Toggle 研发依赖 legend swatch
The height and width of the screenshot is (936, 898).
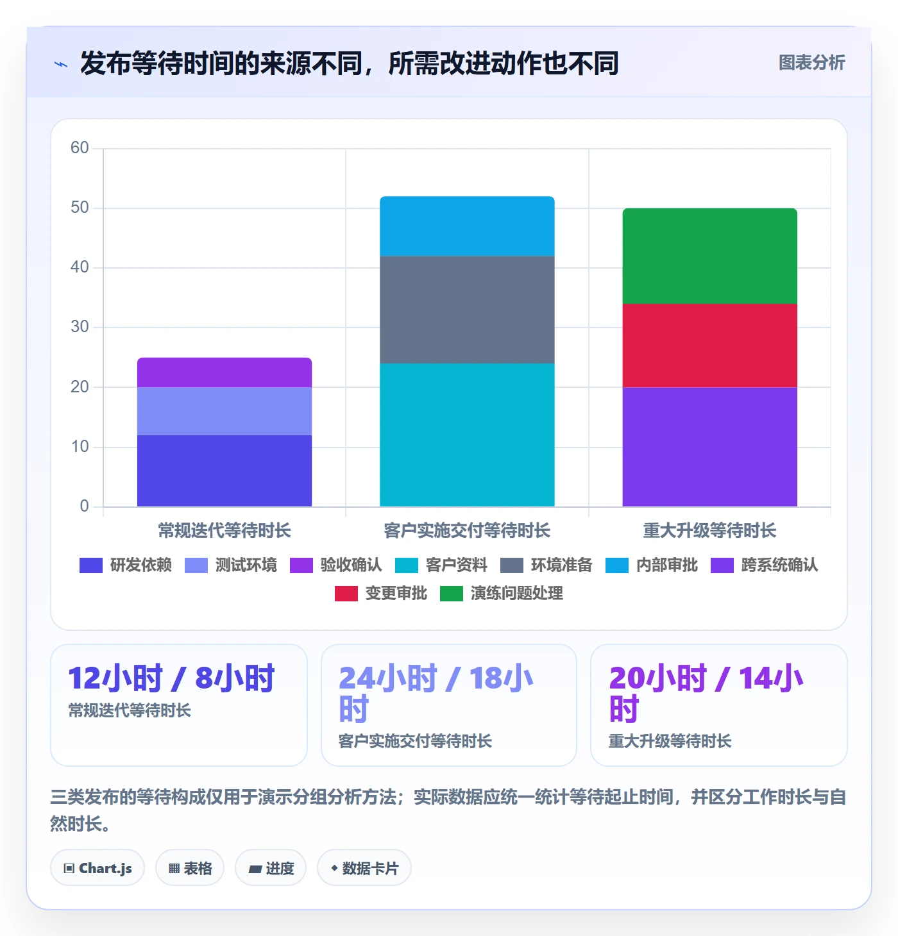(x=91, y=565)
